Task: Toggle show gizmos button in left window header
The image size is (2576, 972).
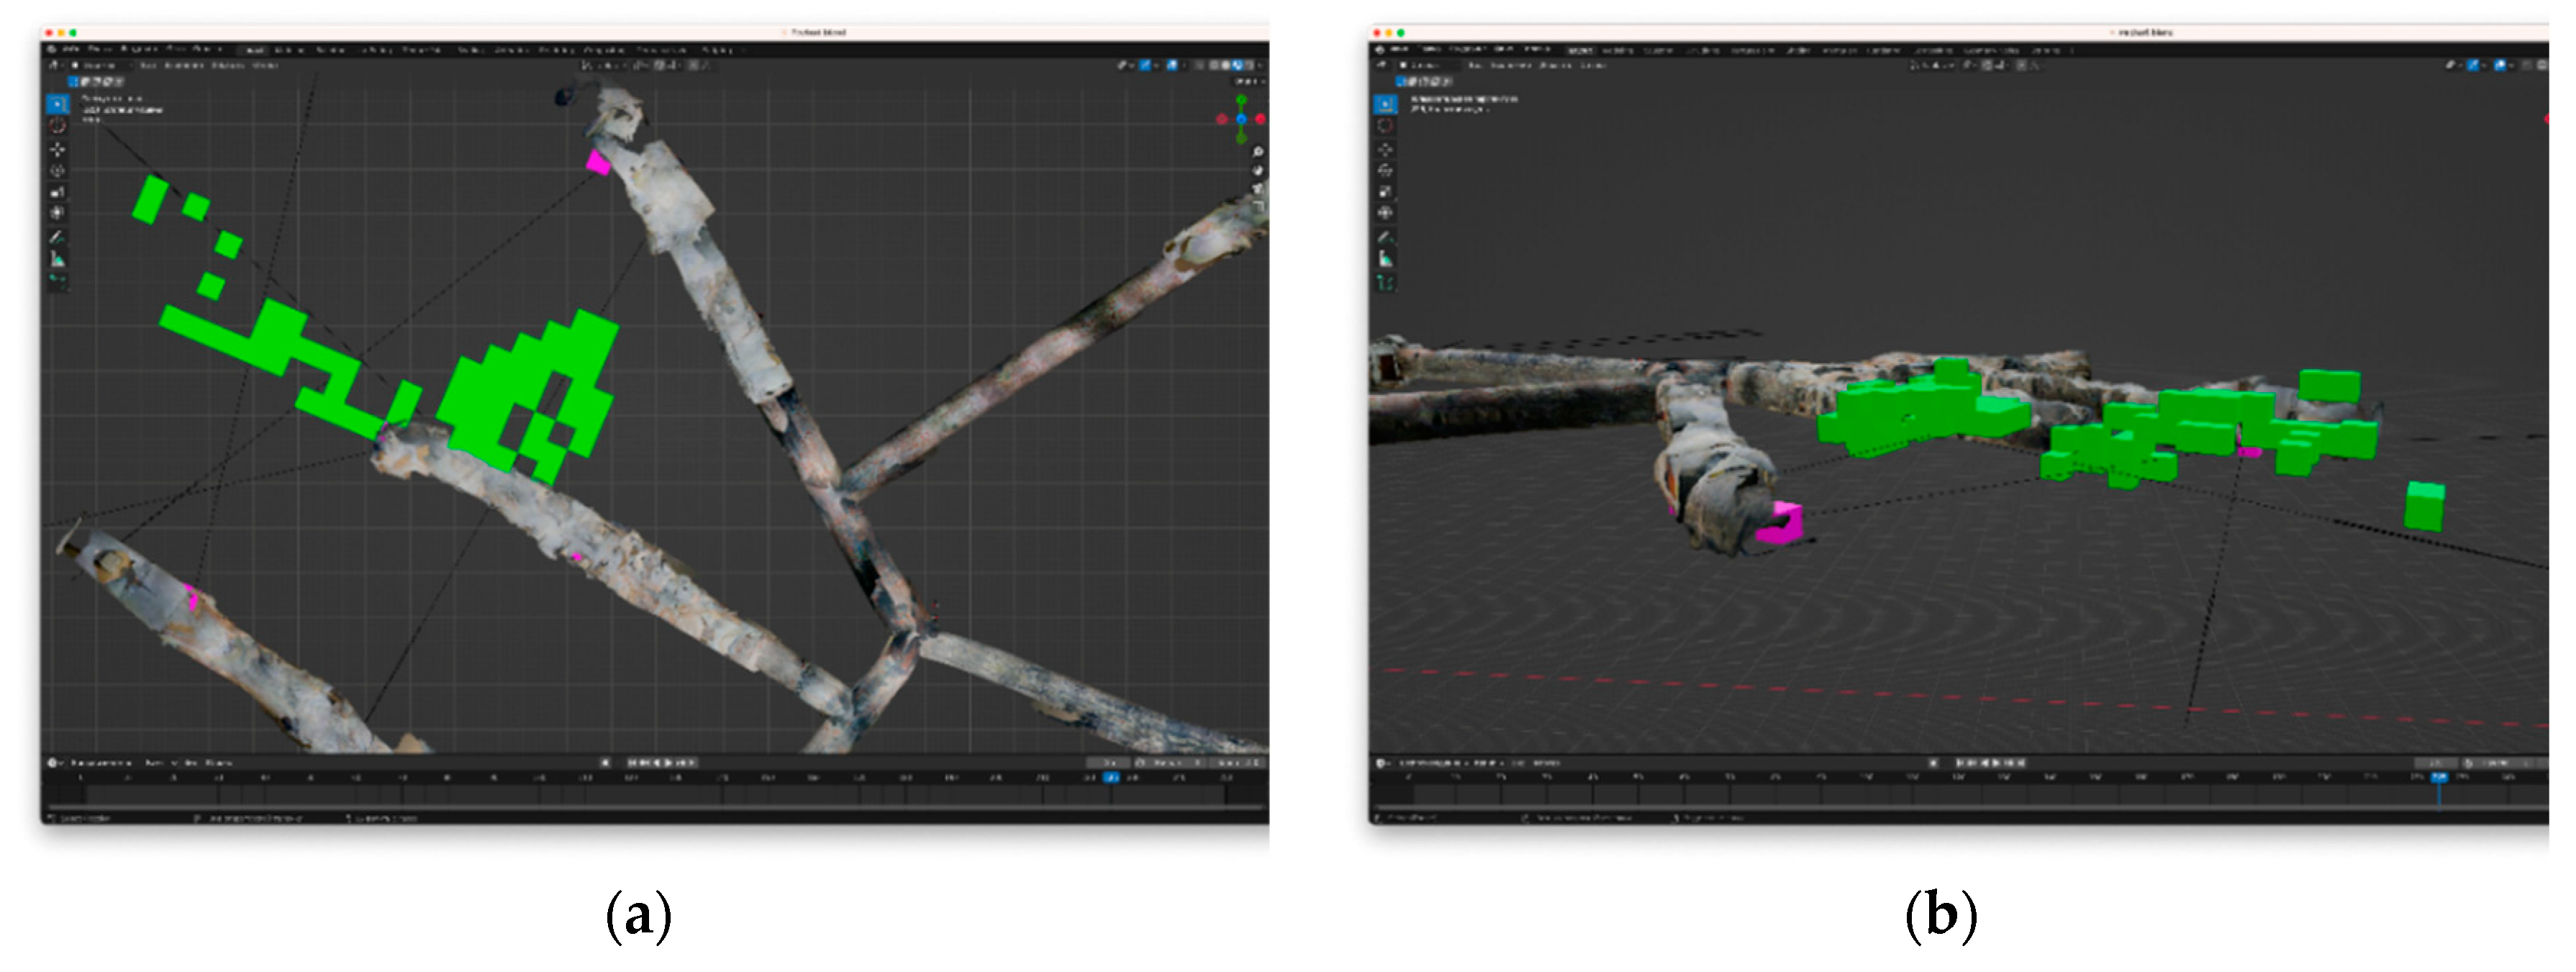Action: click(x=1146, y=65)
